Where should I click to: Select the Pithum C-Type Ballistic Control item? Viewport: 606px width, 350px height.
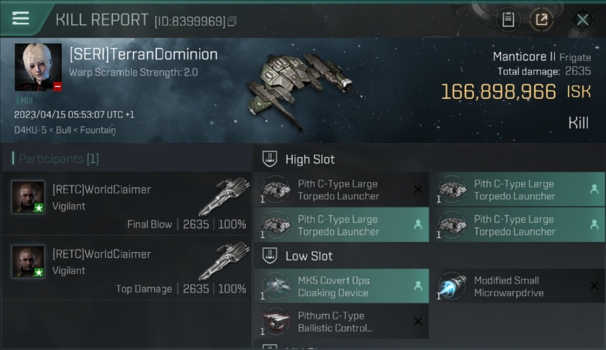point(341,322)
